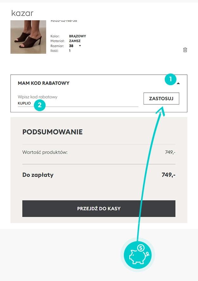Click the chevron next to MAM KOD RABATOWY

(x=179, y=83)
